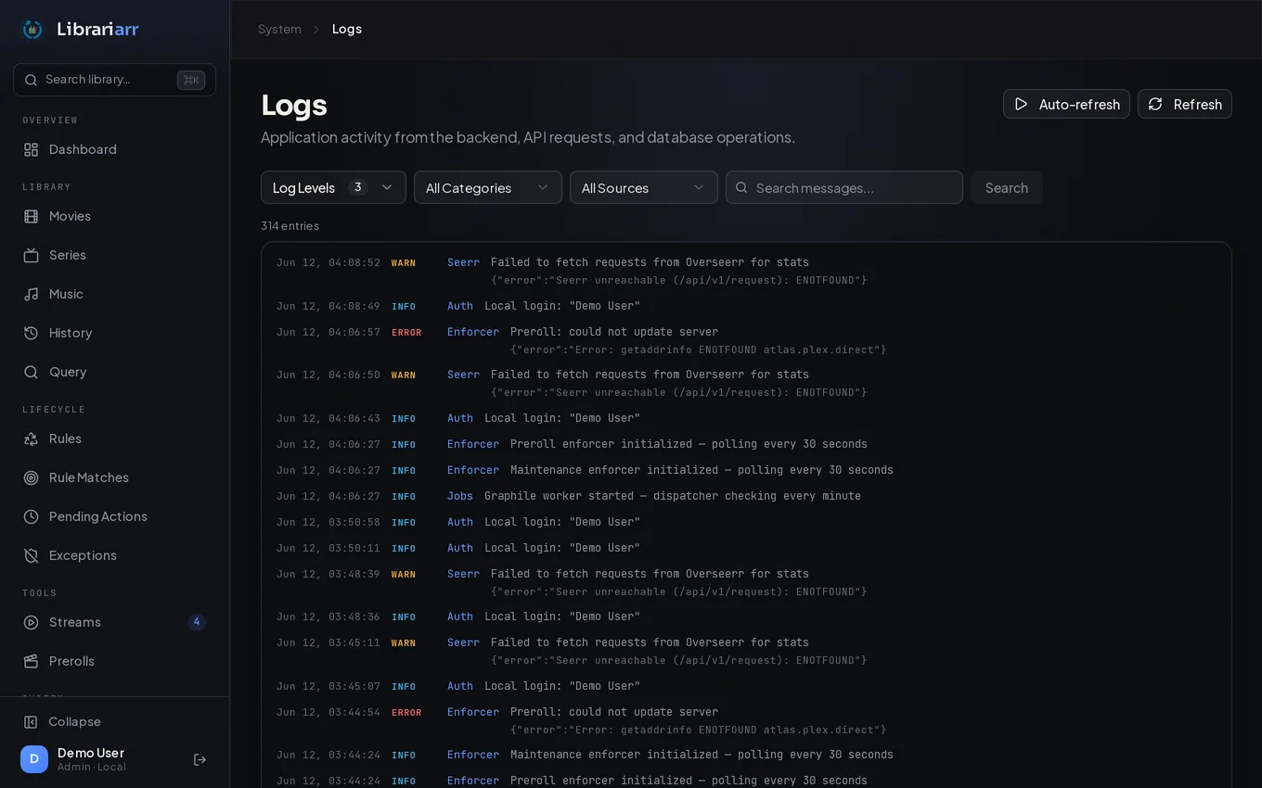Screen dimensions: 1262x788
Task: Click the Collapse sidebar label
Action: 74,721
